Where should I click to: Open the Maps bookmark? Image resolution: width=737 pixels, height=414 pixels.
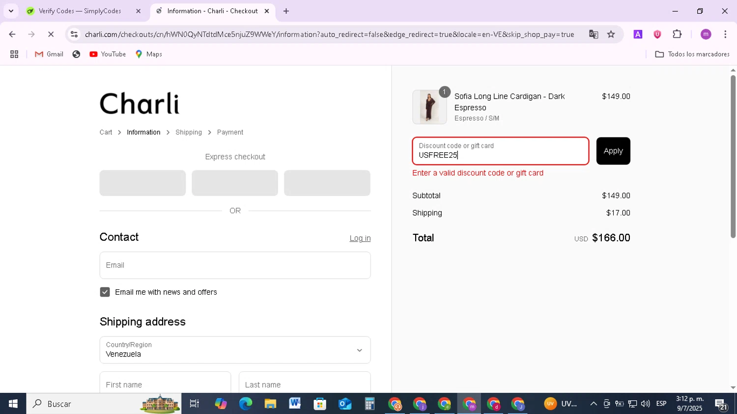[149, 54]
